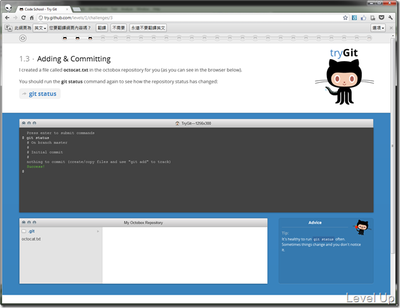Click the 'git status' code in Advice tip
Viewport: 400px width, 308px height.
323,239
